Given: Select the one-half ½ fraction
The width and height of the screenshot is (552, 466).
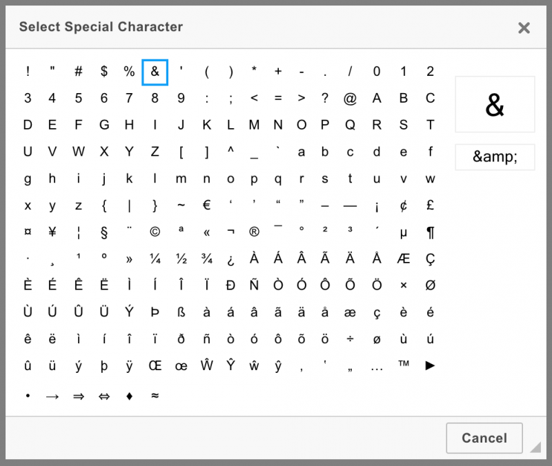Looking at the screenshot, I should pos(181,258).
